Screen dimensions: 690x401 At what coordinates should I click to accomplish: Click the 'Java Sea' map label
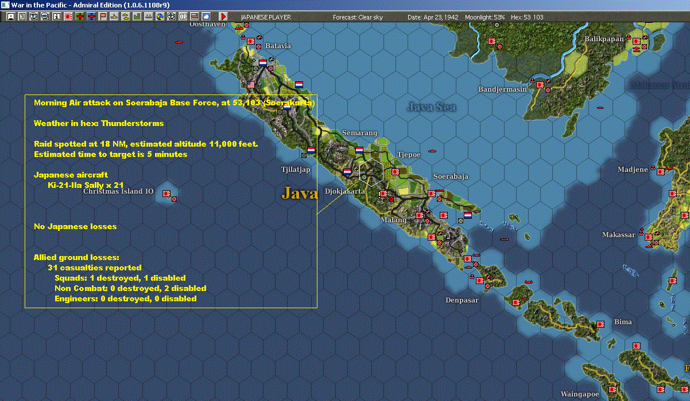tap(431, 107)
